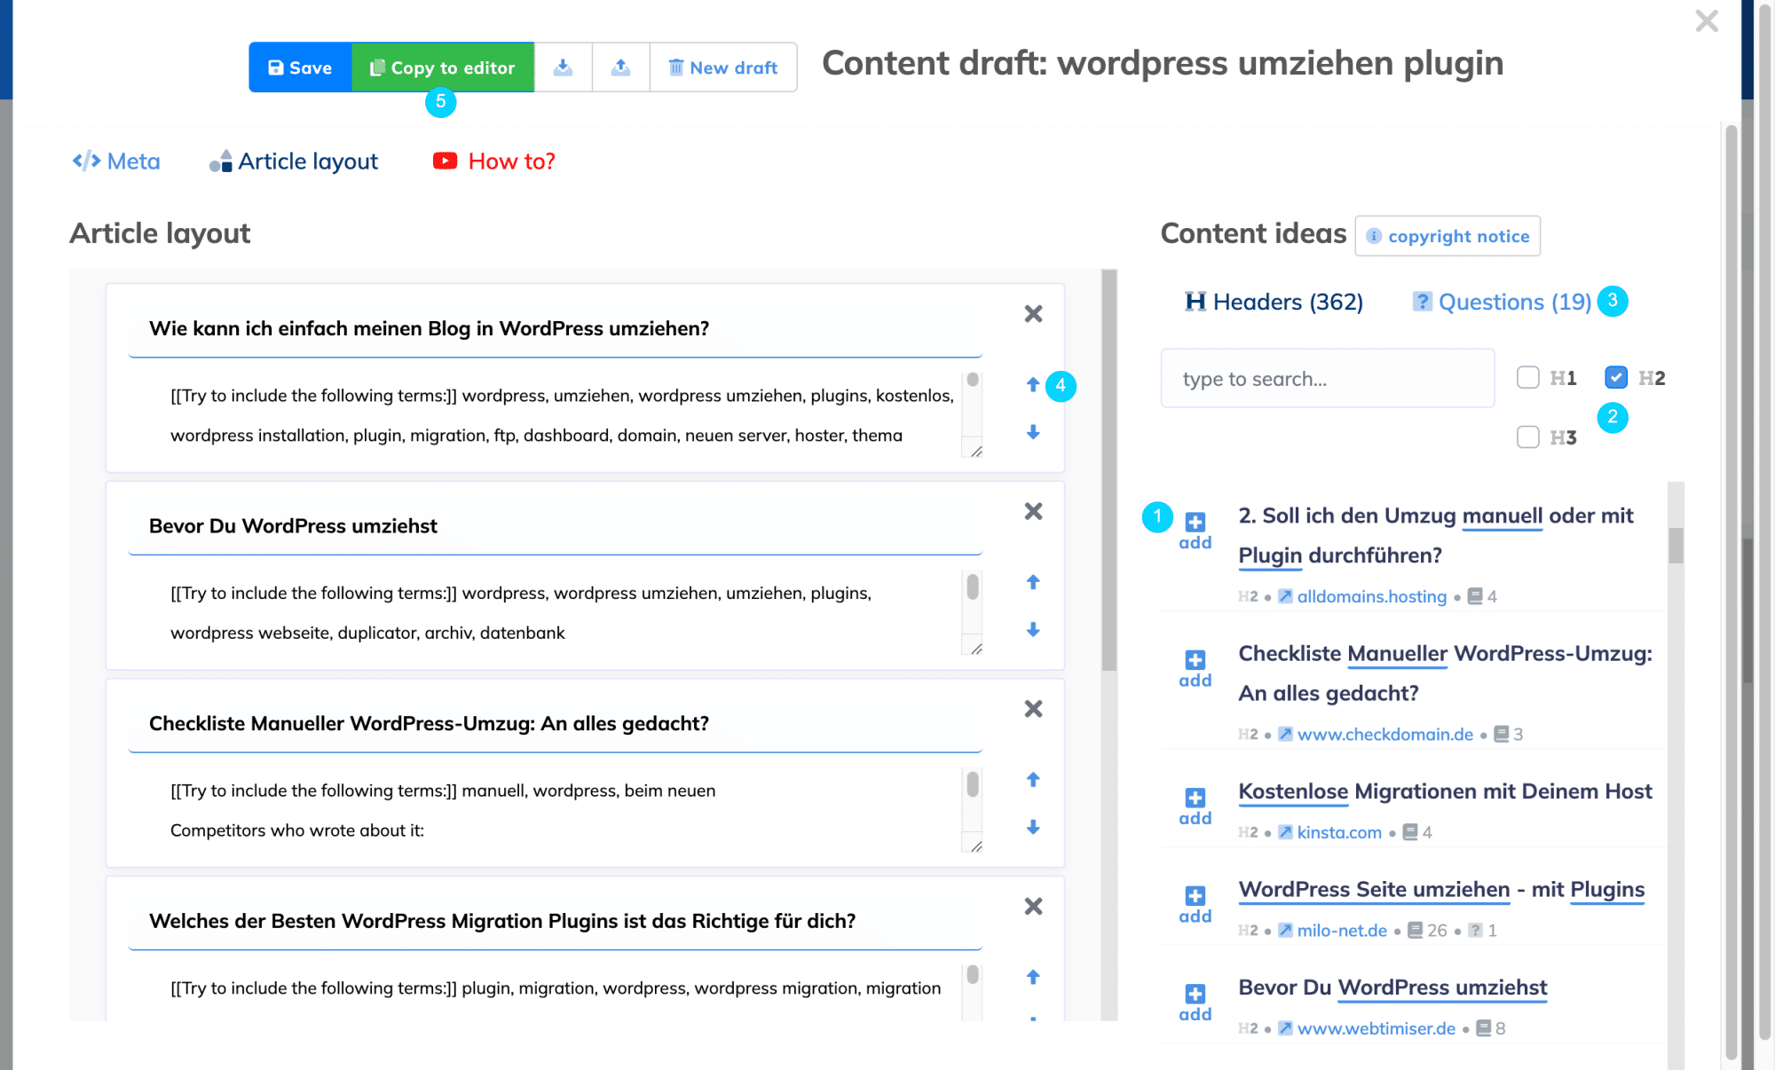Open www.checkdomain.de source link
Screen dimensions: 1775x1070
click(x=1384, y=734)
